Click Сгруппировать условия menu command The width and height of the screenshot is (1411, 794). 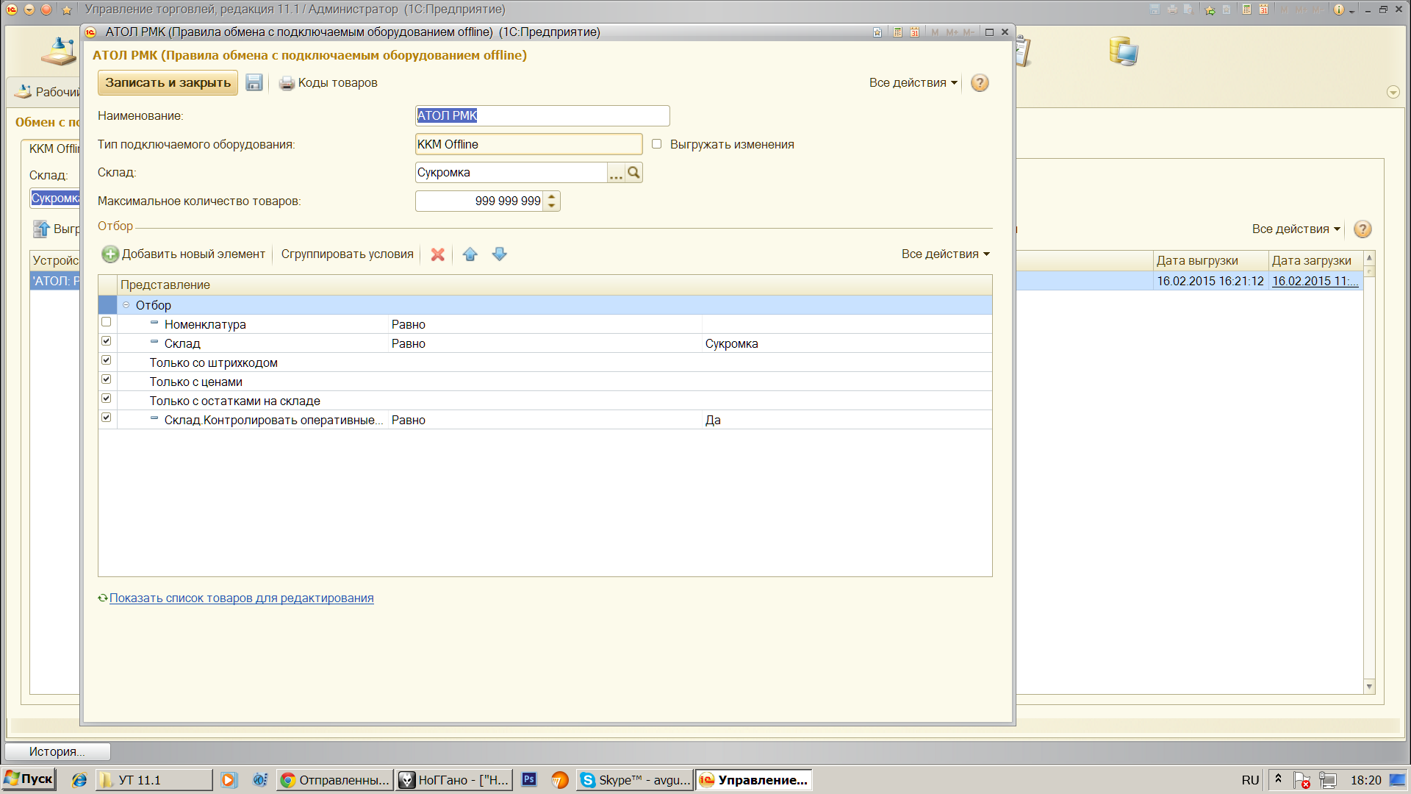pos(347,254)
